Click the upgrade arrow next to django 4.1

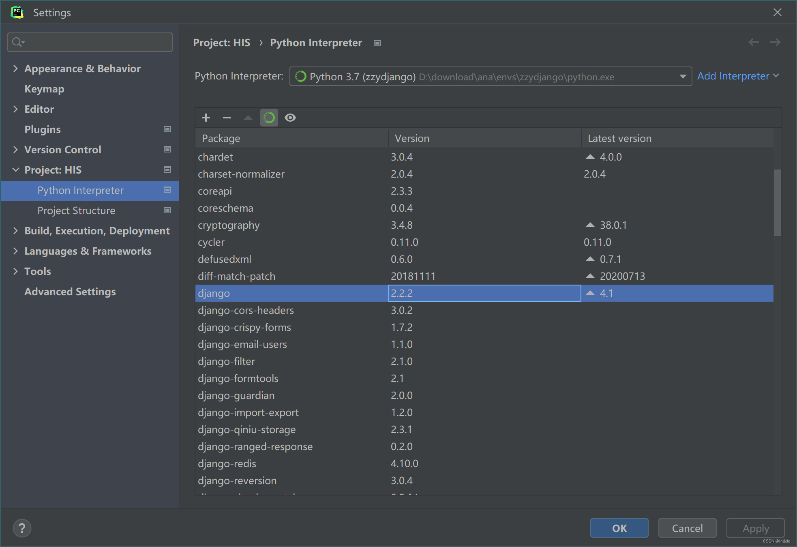point(590,293)
